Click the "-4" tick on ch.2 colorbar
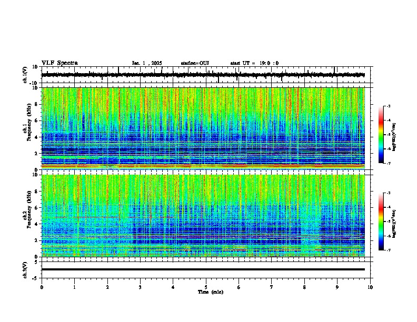Screen dimensions: 417x322 [388, 207]
